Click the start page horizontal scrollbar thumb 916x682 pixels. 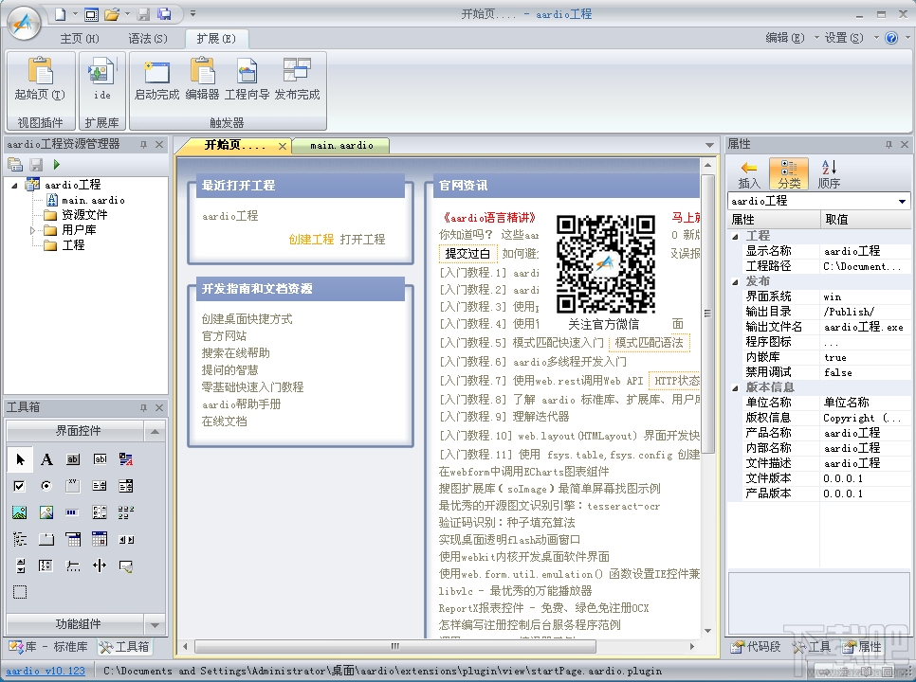394,646
